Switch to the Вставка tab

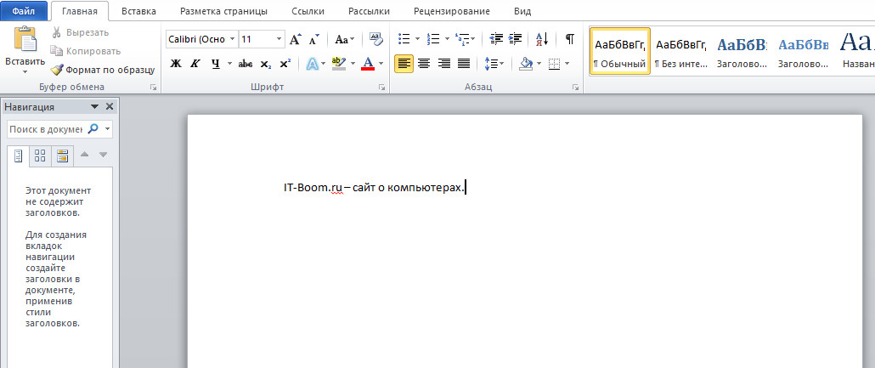point(139,11)
